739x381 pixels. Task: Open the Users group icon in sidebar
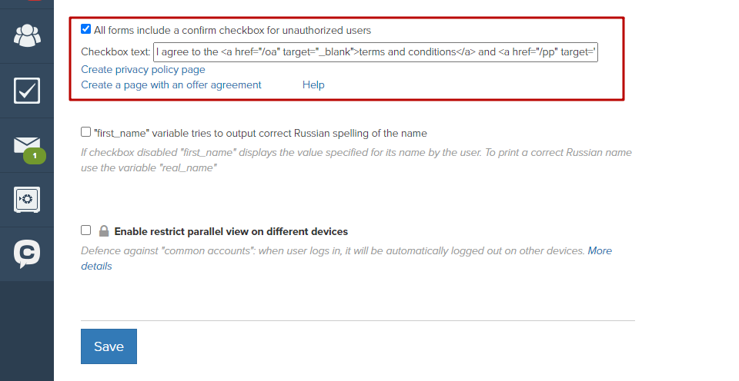[x=27, y=36]
